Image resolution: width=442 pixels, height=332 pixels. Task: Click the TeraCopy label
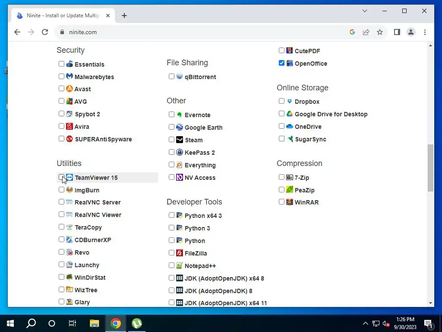pos(88,227)
